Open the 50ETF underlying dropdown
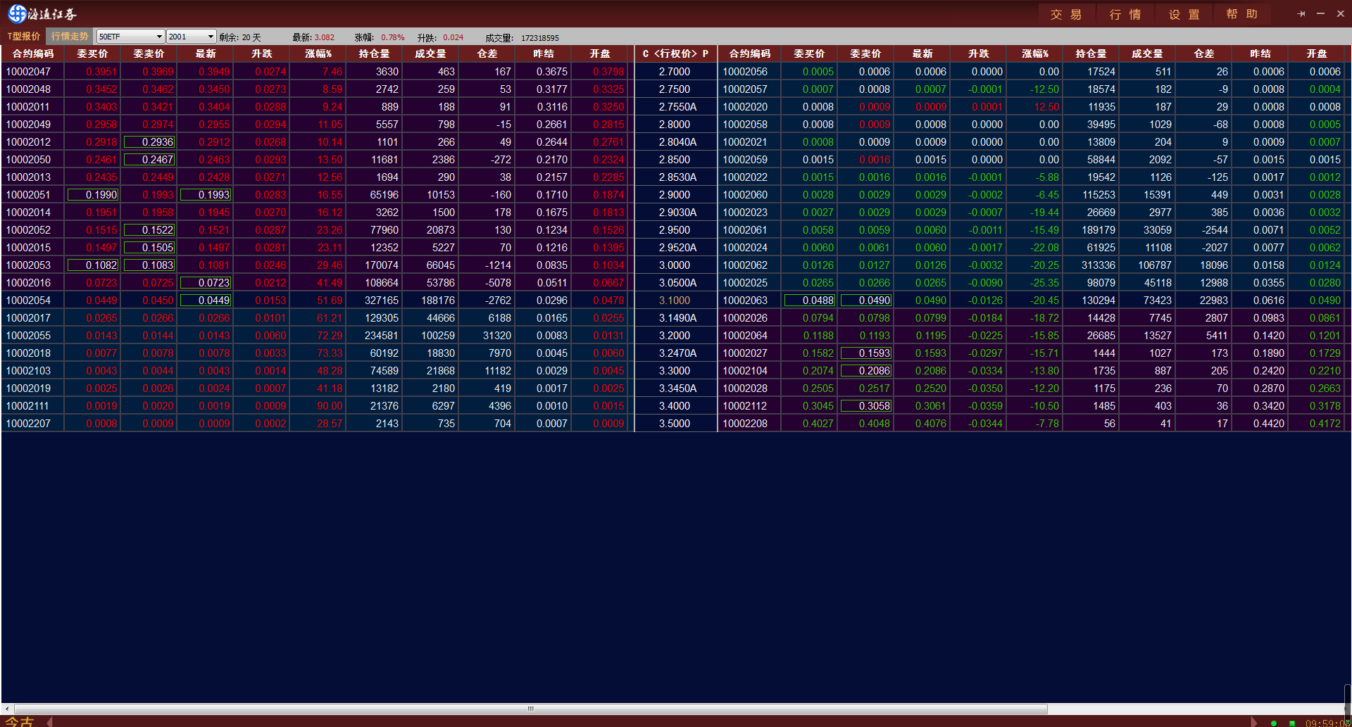 click(130, 37)
